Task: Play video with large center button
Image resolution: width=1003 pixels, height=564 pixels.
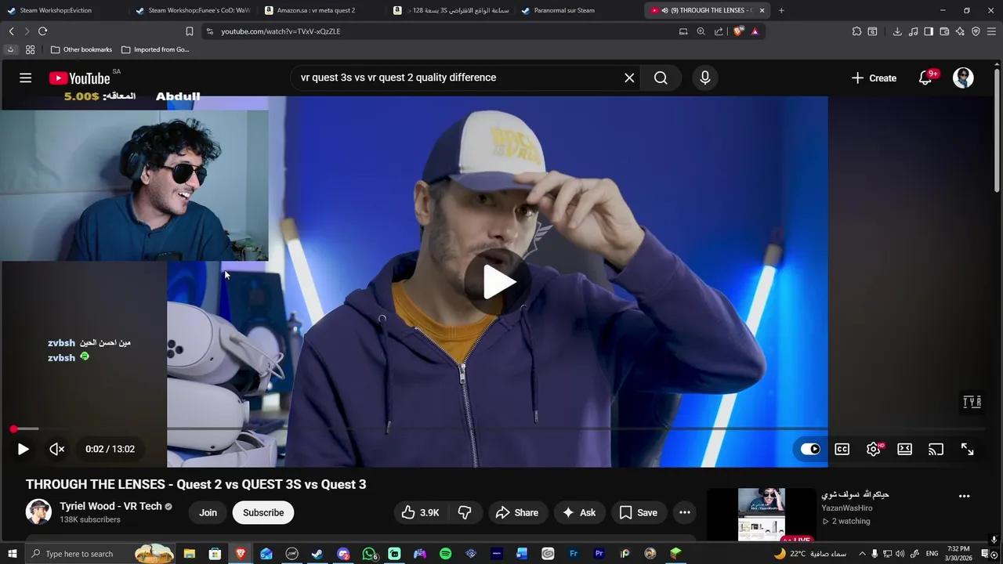Action: pyautogui.click(x=498, y=282)
